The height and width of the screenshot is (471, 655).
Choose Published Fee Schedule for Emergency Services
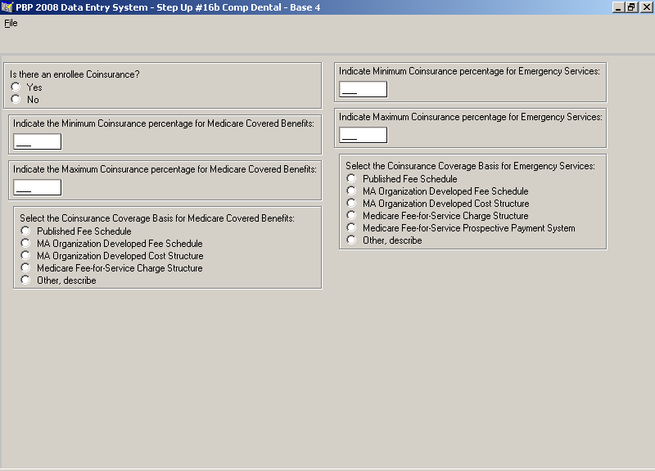pos(351,178)
